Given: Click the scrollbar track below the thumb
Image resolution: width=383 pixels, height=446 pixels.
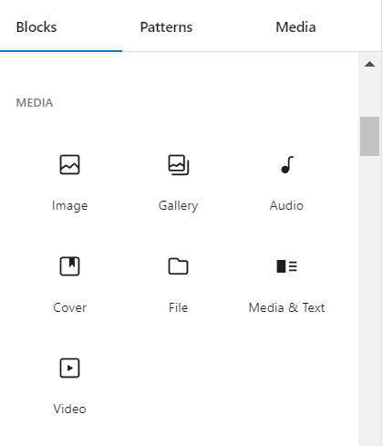Looking at the screenshot, I should [x=369, y=301].
